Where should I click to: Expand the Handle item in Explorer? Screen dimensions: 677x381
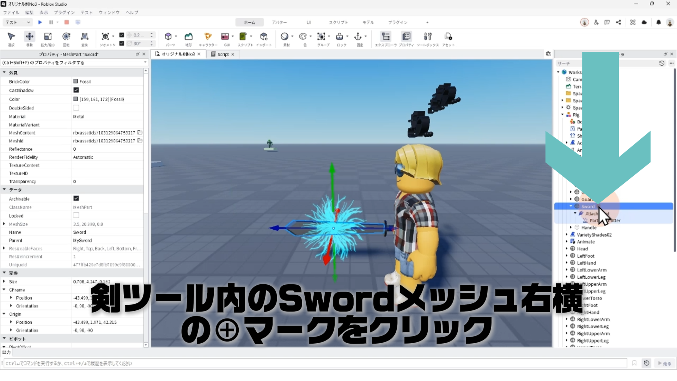point(571,228)
